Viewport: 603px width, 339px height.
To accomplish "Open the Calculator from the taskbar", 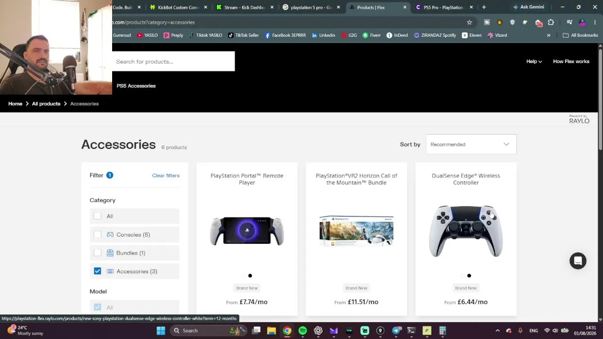I will [442, 331].
